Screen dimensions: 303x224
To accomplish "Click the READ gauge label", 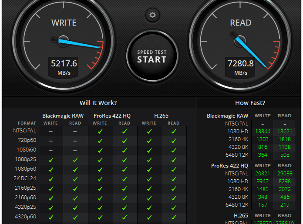I will tap(241, 23).
